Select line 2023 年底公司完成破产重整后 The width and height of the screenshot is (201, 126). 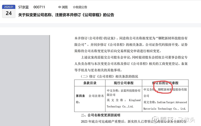(134, 121)
